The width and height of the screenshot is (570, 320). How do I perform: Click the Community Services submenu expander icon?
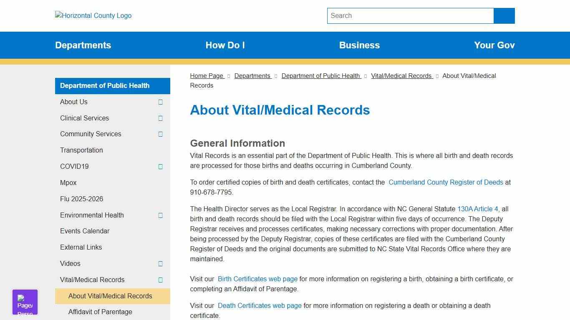pyautogui.click(x=160, y=134)
